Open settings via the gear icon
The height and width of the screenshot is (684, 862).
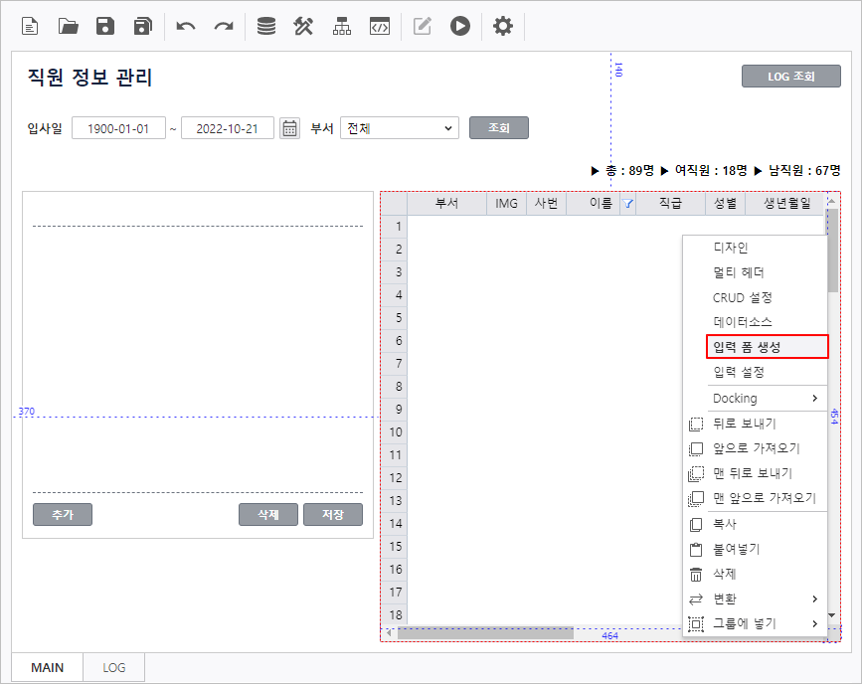pyautogui.click(x=503, y=27)
